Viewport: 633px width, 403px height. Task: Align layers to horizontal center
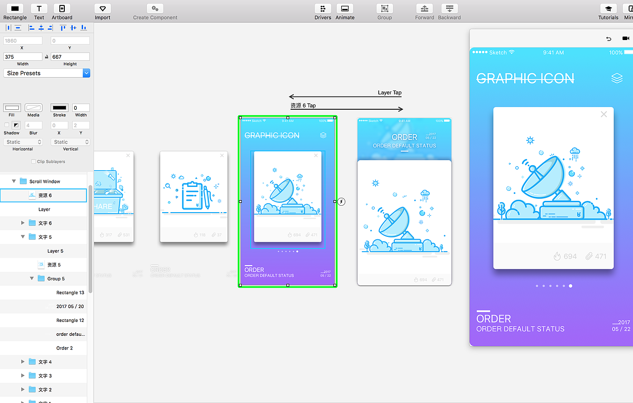tap(41, 28)
